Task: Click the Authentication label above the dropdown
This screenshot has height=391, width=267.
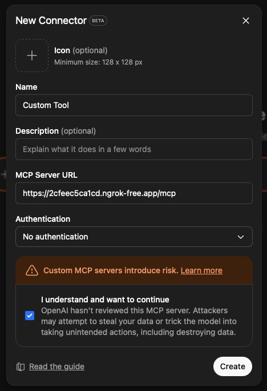Action: coord(43,219)
